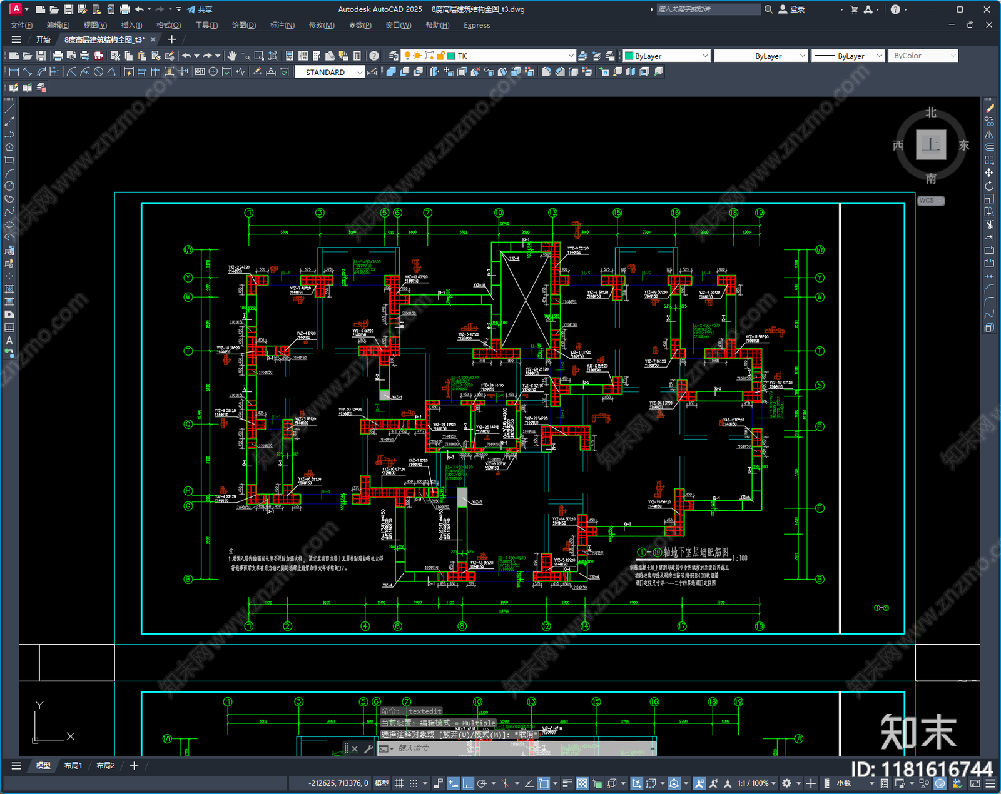
Task: Click the green TK layer color swatch
Action: (x=451, y=56)
